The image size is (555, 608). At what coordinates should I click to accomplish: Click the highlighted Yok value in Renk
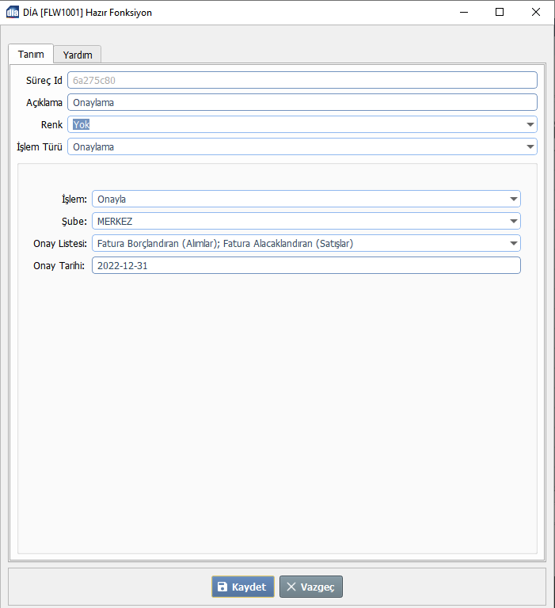[x=81, y=124]
